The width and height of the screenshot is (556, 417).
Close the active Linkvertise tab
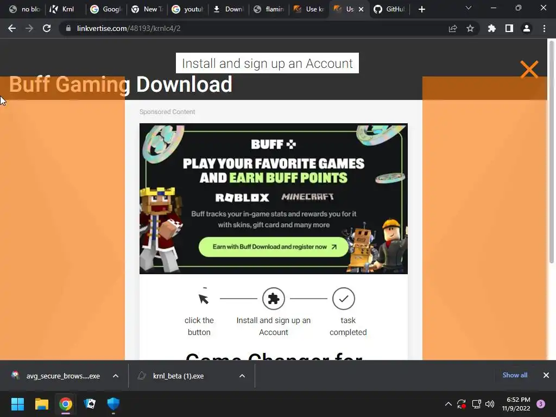[x=361, y=9]
